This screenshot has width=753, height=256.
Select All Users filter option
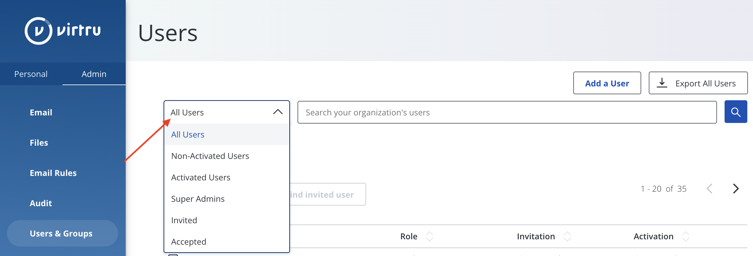[x=227, y=135]
